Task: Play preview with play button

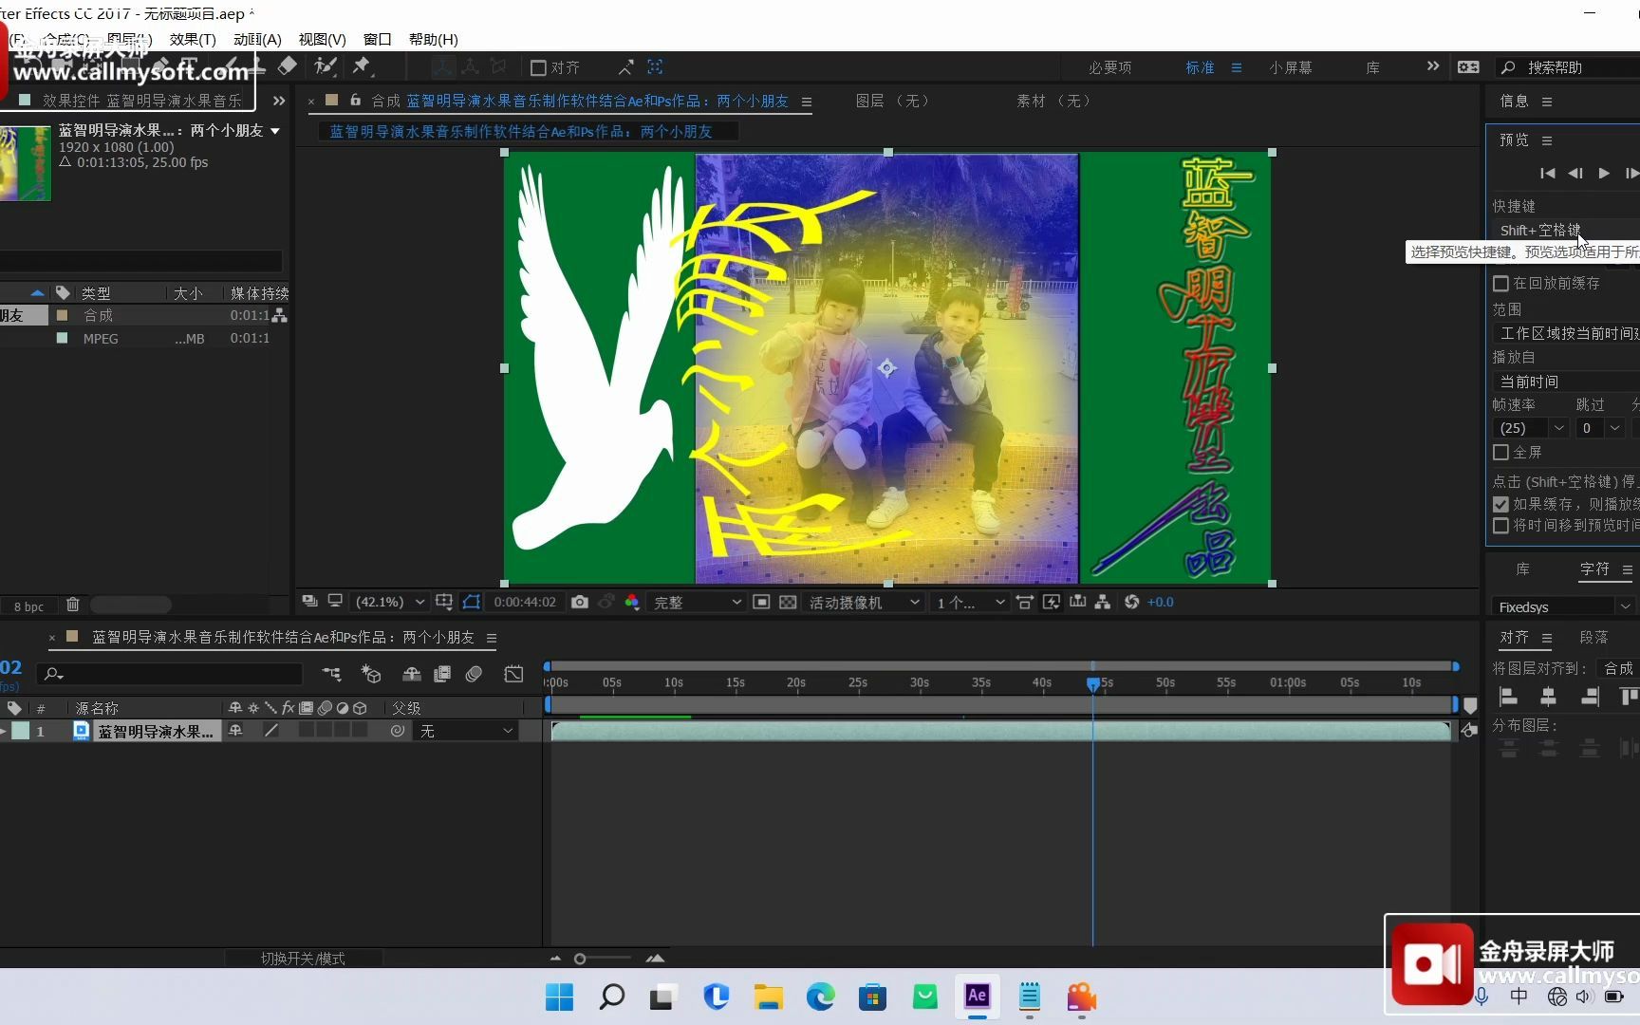Action: coord(1604,173)
